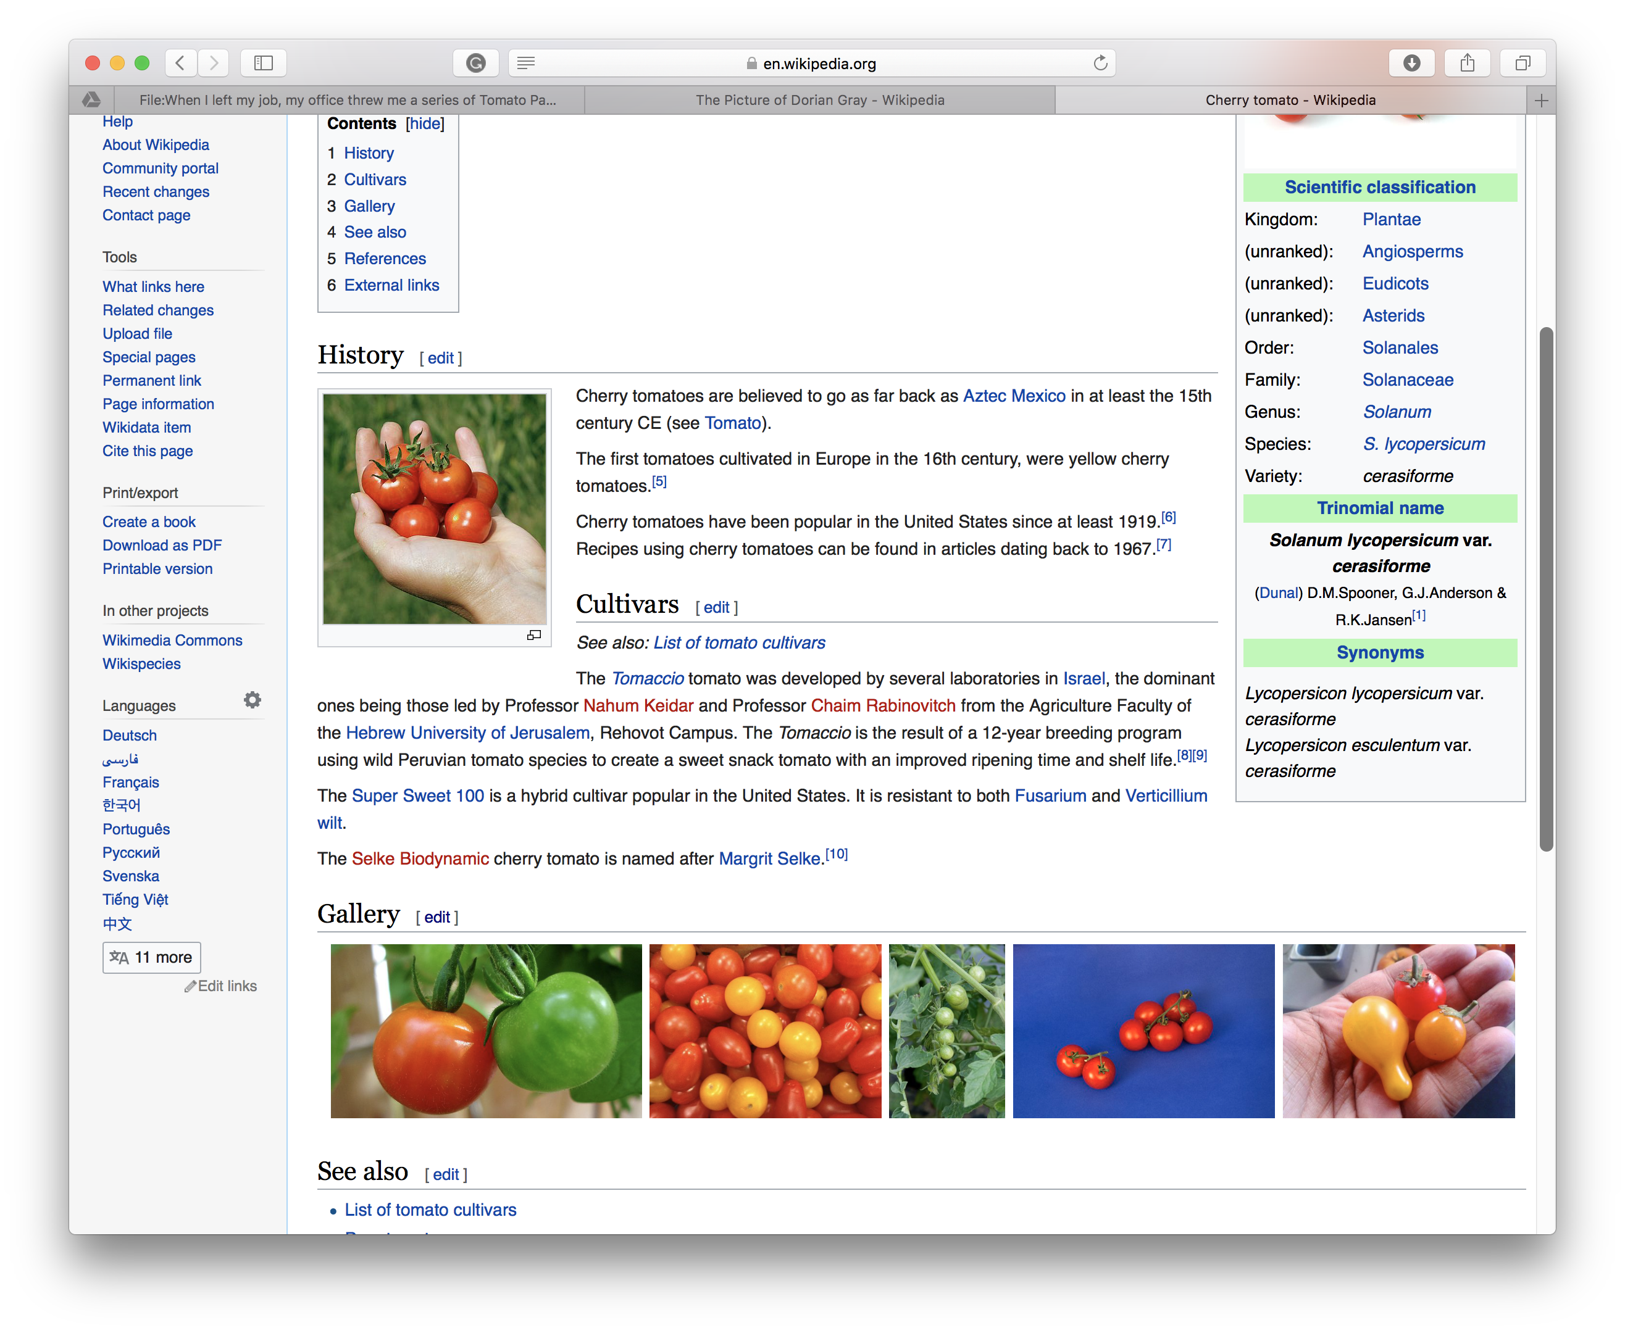Click the forward navigation arrow
This screenshot has height=1333, width=1625.
point(214,63)
